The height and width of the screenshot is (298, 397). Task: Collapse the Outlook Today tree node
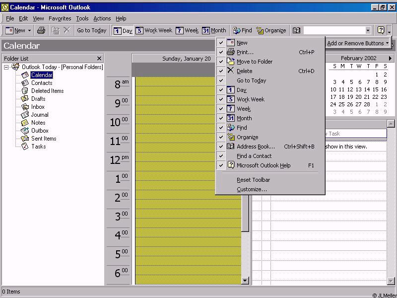(x=6, y=67)
